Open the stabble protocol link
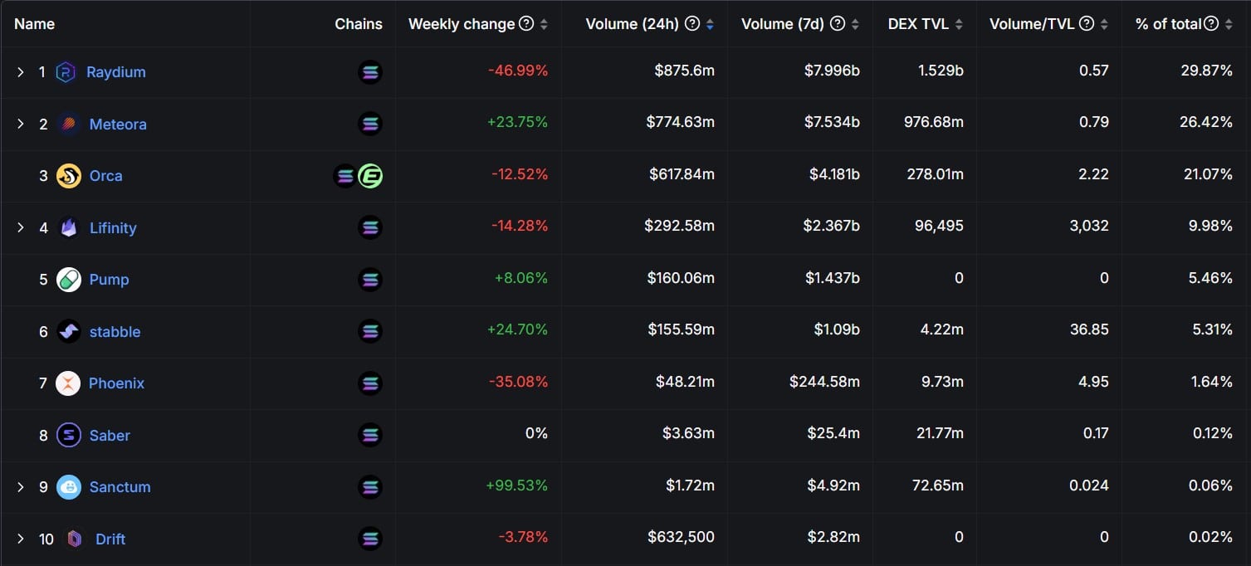Screen dimensions: 1251x566 [x=115, y=332]
